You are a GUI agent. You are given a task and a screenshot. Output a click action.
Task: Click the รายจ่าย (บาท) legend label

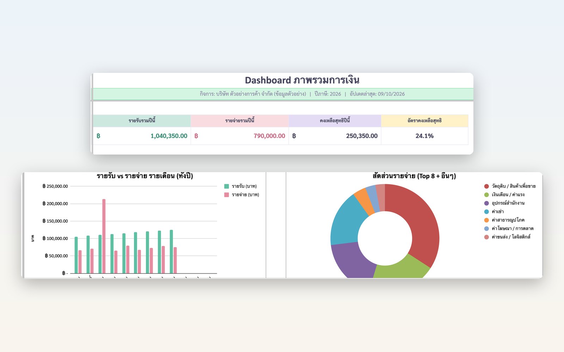pyautogui.click(x=245, y=195)
